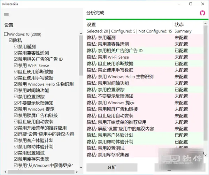Select result row 隐私: 禁用帮助体验计划

pos(145,142)
